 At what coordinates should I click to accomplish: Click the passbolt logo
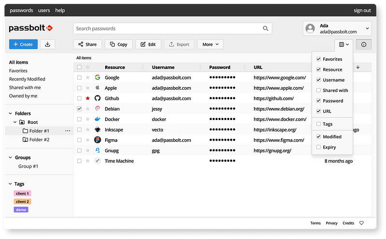31,28
